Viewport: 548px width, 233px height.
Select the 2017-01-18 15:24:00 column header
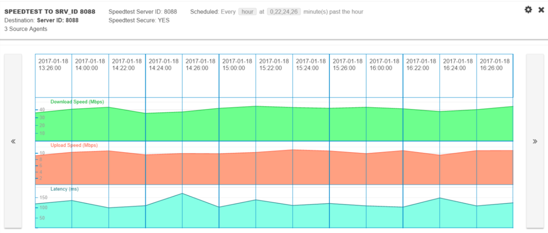(311, 75)
